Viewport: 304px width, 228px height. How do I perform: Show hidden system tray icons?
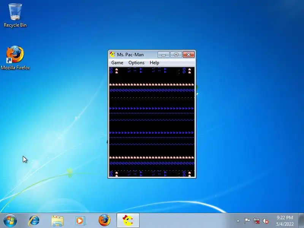[238, 221]
